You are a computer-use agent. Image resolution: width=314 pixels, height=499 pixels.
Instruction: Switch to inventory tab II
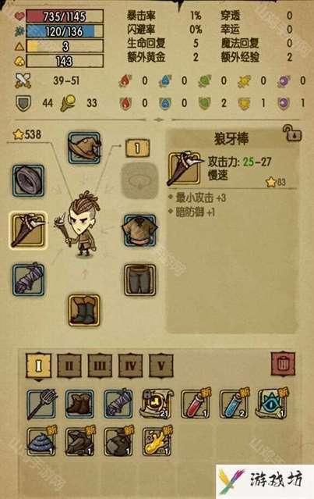pos(69,366)
